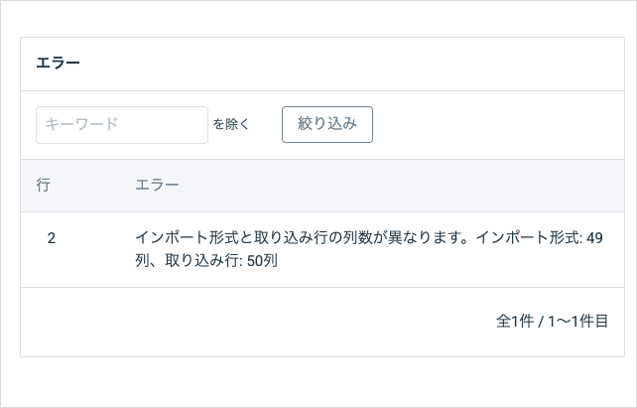
Task: Click the 全1件 total count text
Action: (x=514, y=322)
